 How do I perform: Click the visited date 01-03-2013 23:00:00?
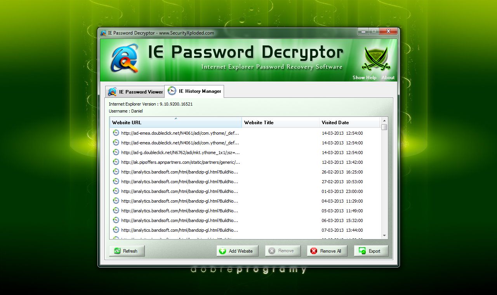click(342, 191)
